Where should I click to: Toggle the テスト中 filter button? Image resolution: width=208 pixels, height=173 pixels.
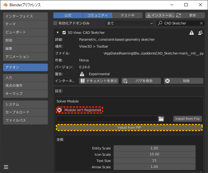pos(127,15)
